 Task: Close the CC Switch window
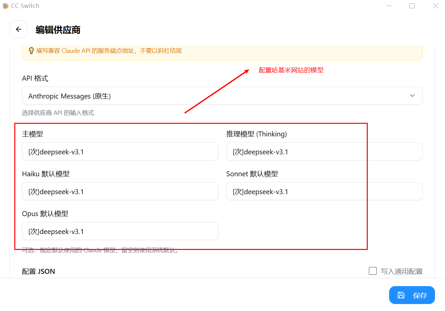pyautogui.click(x=435, y=6)
